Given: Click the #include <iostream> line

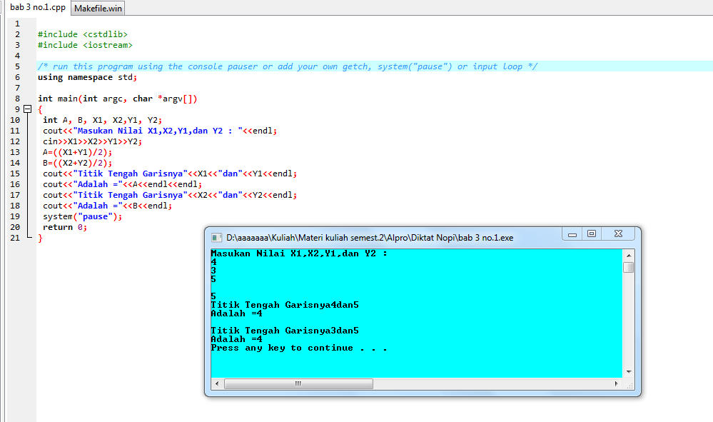Looking at the screenshot, I should (85, 45).
